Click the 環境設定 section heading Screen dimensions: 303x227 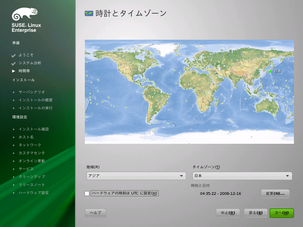(x=20, y=117)
